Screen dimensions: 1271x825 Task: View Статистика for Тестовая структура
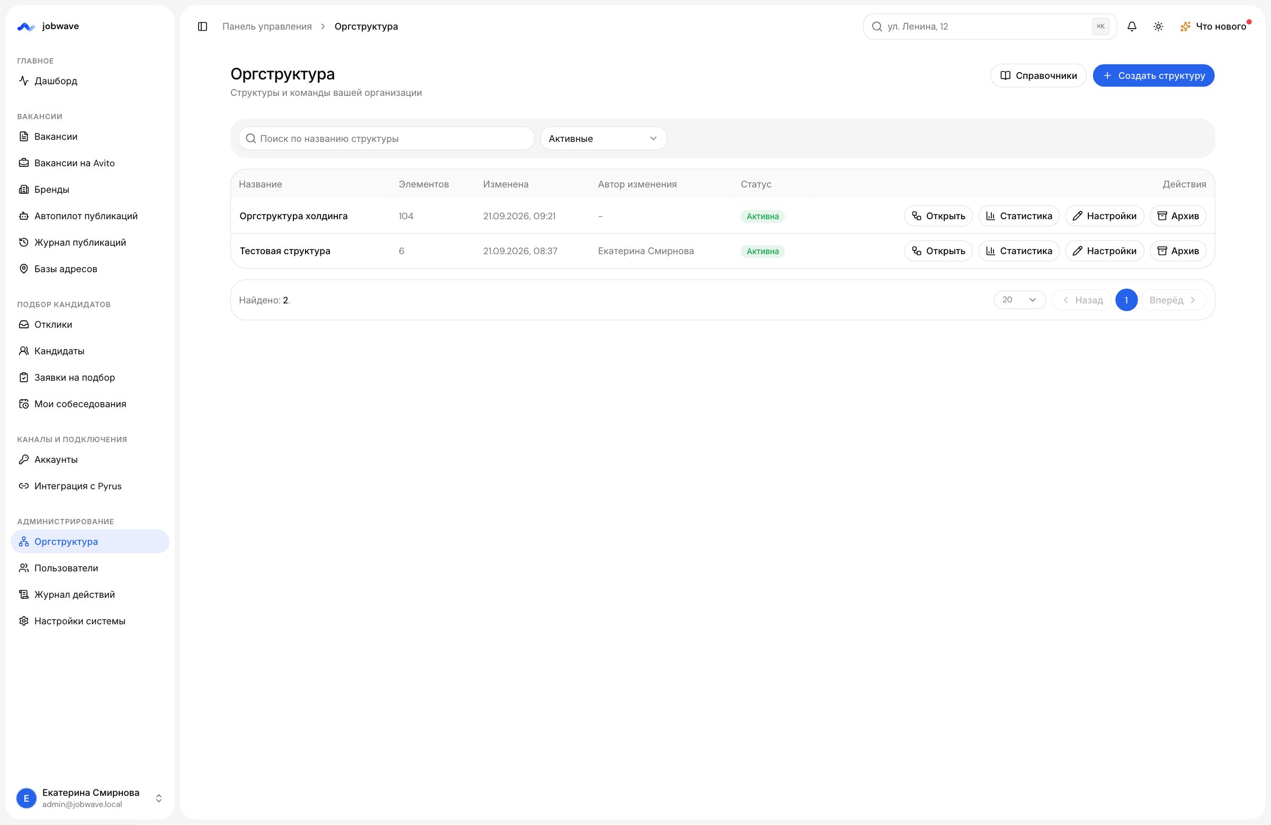pyautogui.click(x=1018, y=250)
